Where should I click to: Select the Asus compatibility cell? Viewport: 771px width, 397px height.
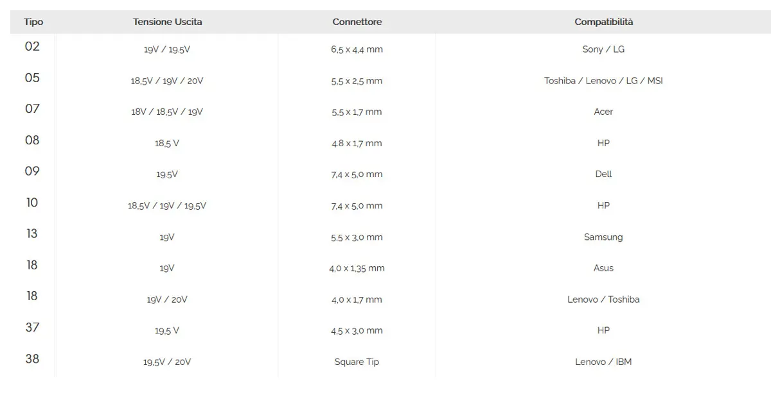click(603, 268)
